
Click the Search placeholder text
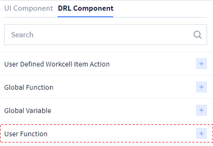22,35
